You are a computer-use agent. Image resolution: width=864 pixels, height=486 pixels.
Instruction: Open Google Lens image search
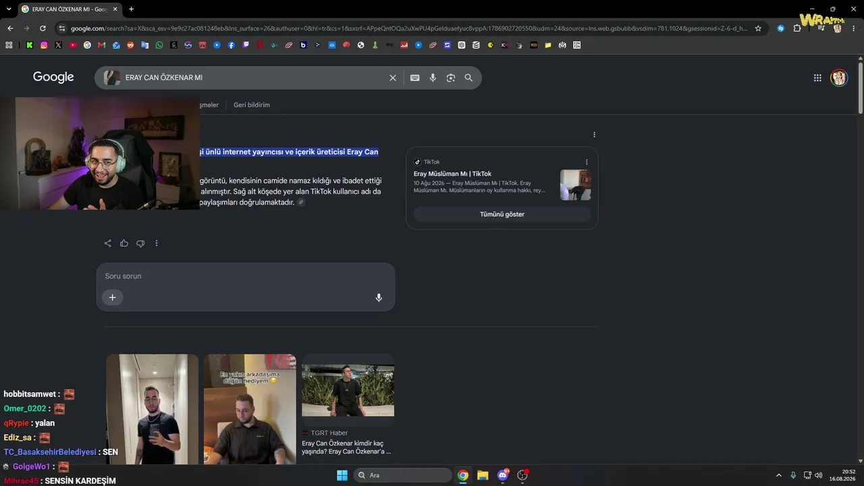coord(451,78)
